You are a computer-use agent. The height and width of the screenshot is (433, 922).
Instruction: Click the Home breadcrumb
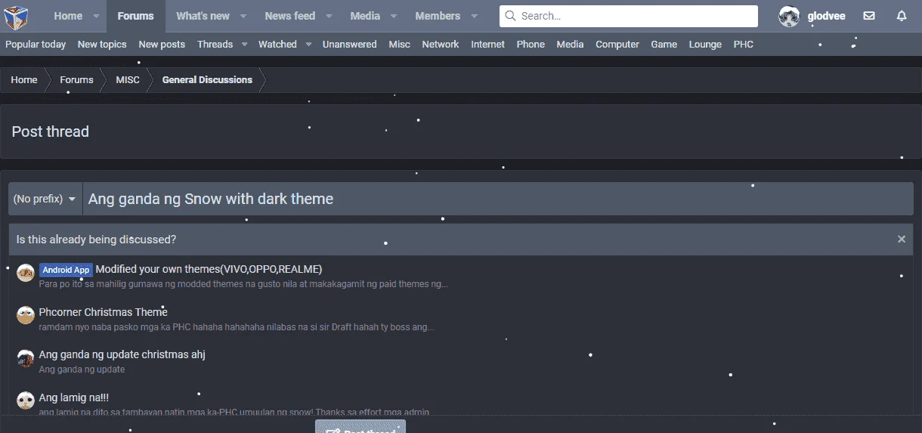pos(24,80)
